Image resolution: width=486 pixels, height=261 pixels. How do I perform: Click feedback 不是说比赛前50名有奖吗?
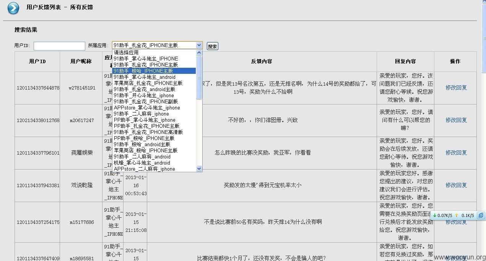[263, 222]
